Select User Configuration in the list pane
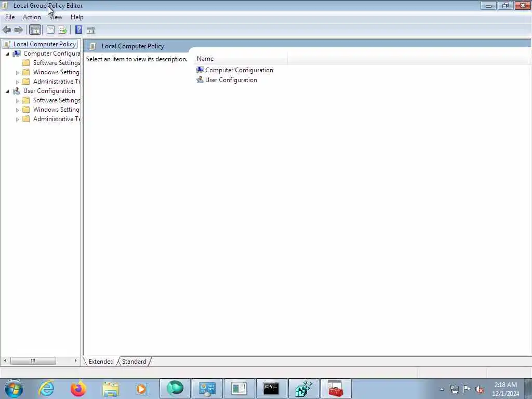This screenshot has height=399, width=532. (x=227, y=80)
